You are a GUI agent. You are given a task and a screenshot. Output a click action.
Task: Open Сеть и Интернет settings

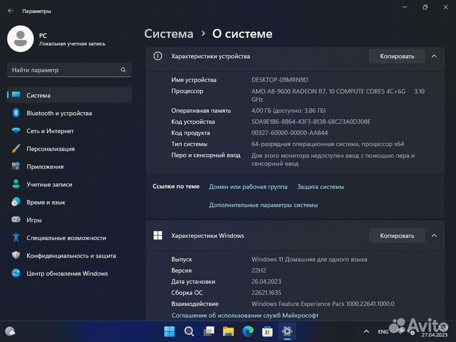tap(69, 131)
